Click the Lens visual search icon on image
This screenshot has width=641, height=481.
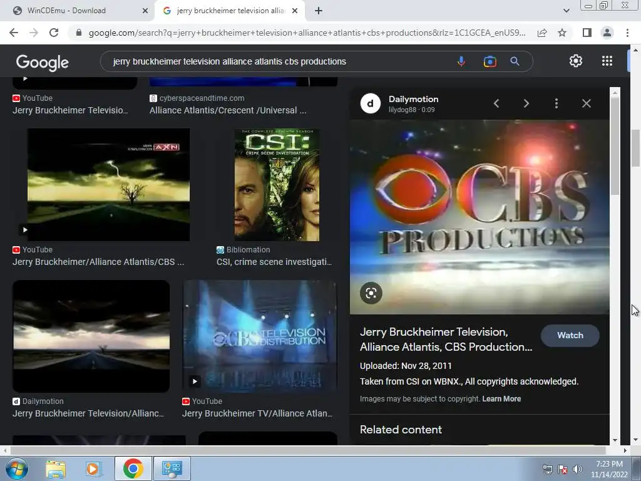point(371,293)
